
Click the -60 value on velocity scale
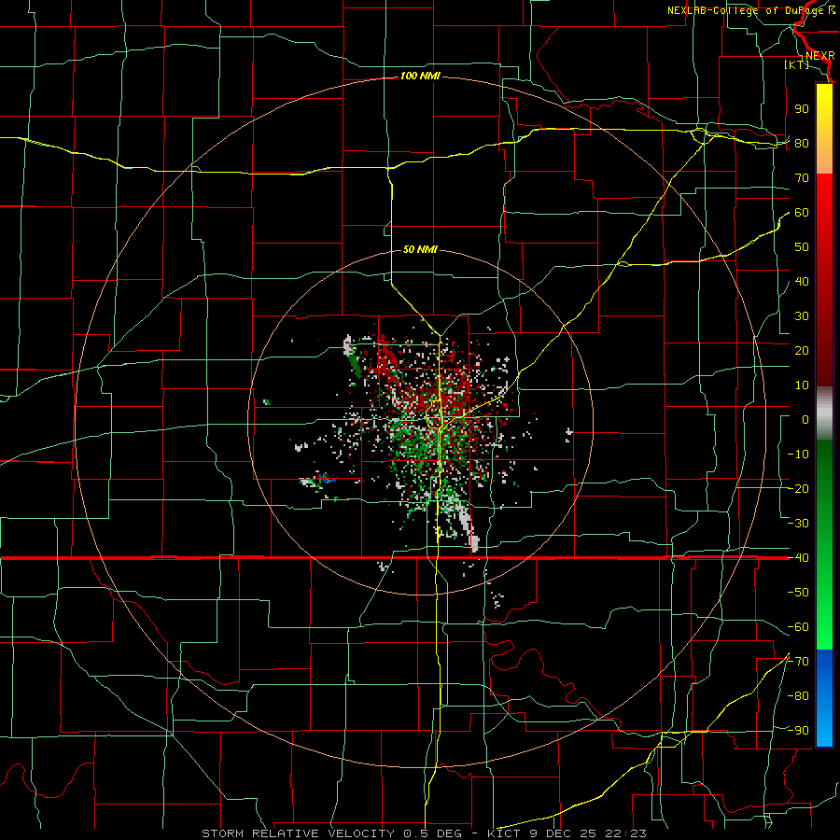[798, 627]
